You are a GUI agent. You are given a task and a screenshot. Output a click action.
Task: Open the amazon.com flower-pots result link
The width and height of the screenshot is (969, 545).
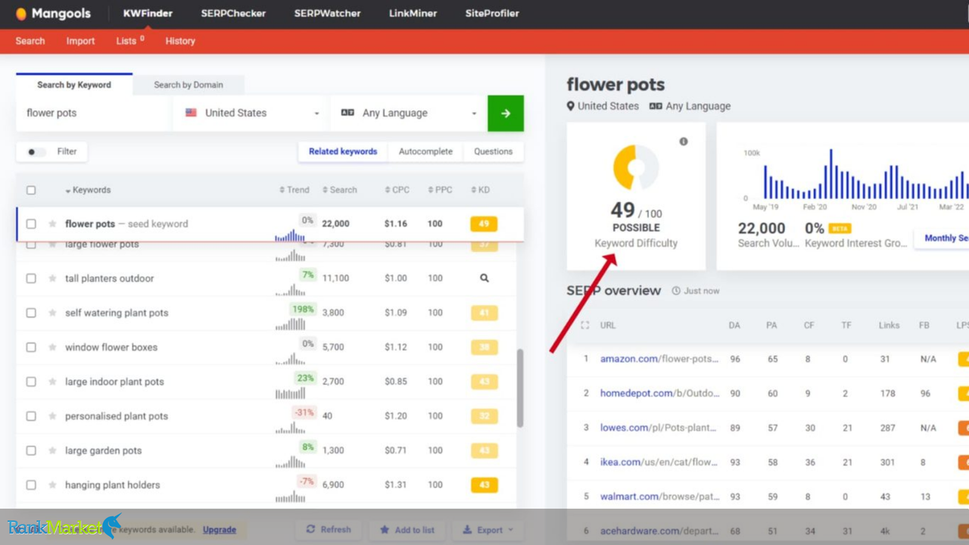[x=659, y=359]
